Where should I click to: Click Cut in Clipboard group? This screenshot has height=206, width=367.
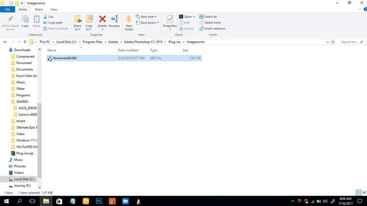(48, 17)
